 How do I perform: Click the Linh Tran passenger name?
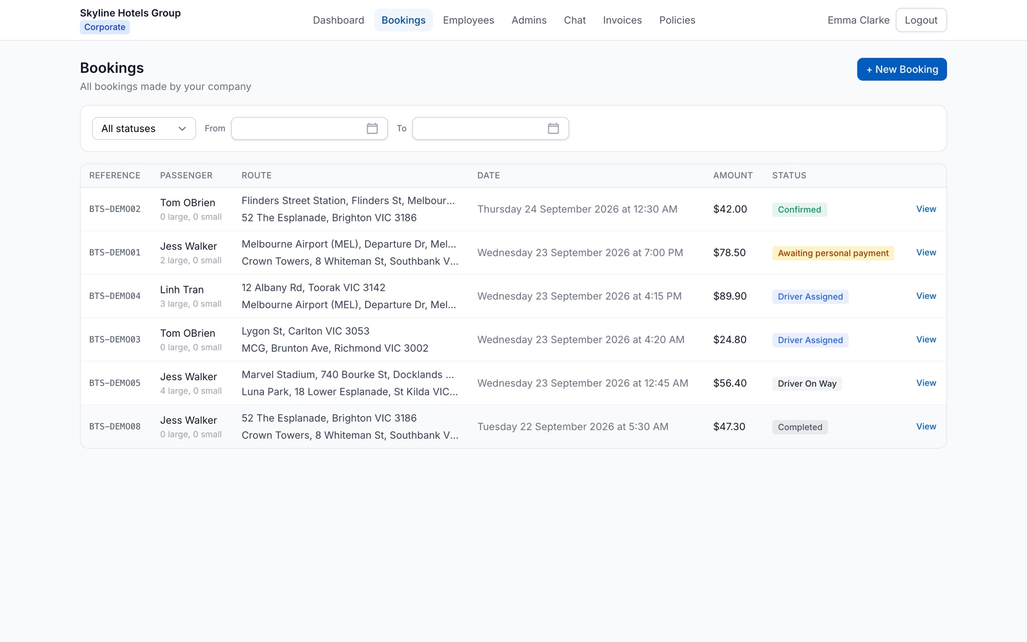(x=182, y=290)
